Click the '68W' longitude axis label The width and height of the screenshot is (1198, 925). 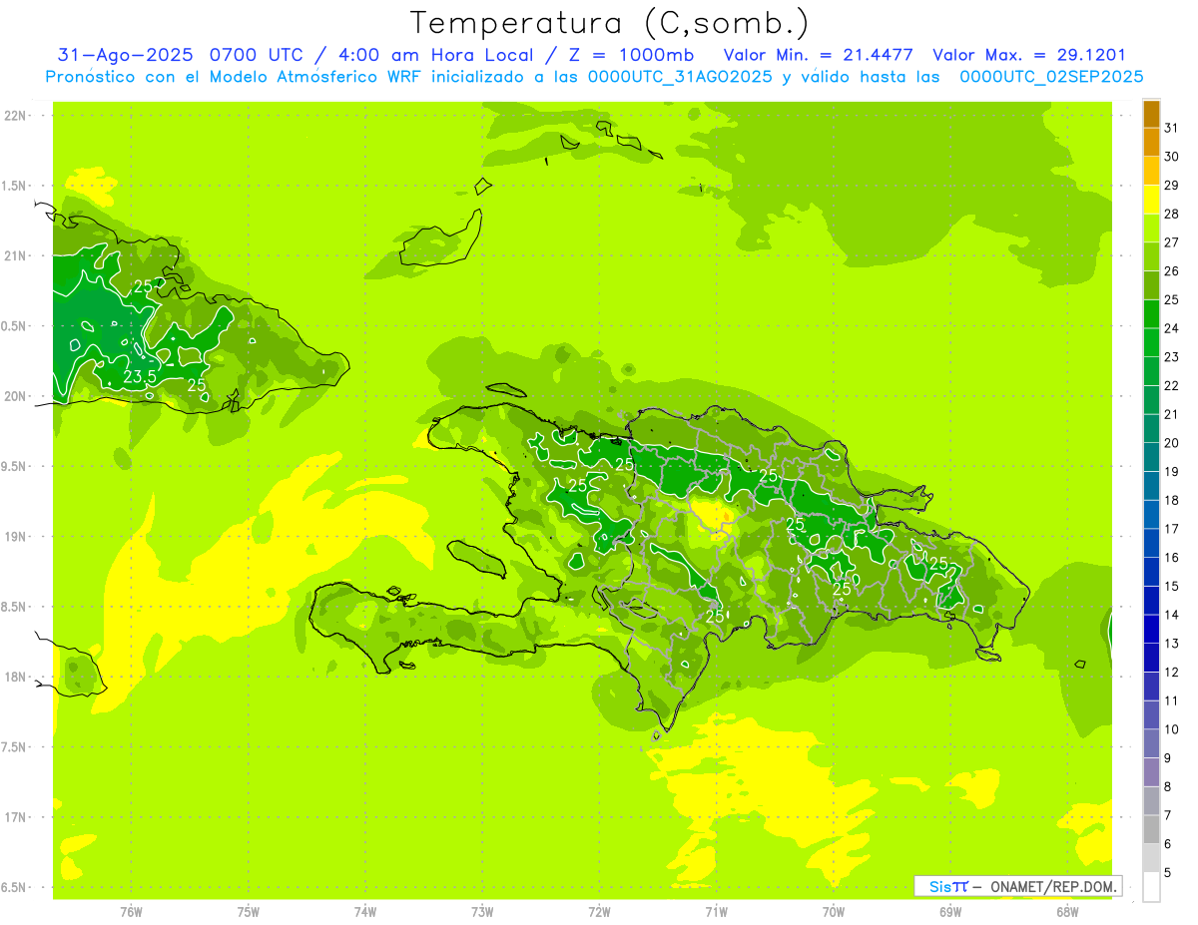pos(1067,912)
